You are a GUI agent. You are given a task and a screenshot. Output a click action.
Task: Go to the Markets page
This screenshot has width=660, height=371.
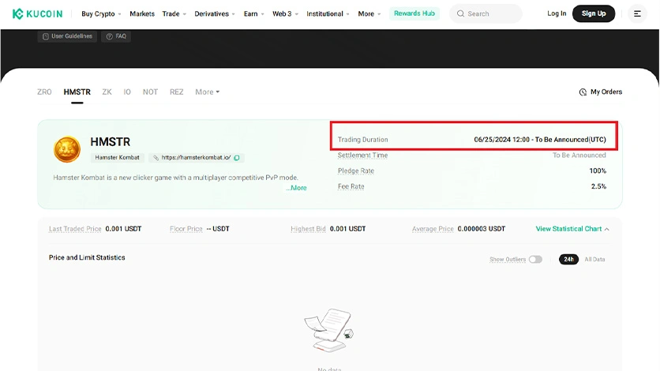coord(142,14)
